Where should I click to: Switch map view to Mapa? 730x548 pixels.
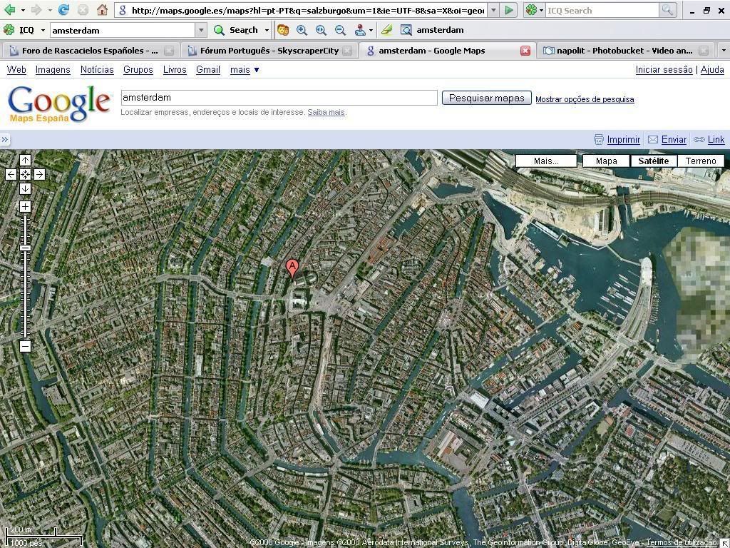(606, 161)
